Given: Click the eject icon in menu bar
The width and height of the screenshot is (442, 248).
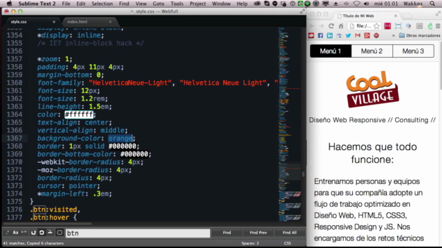Looking at the screenshot, I should point(336,3).
